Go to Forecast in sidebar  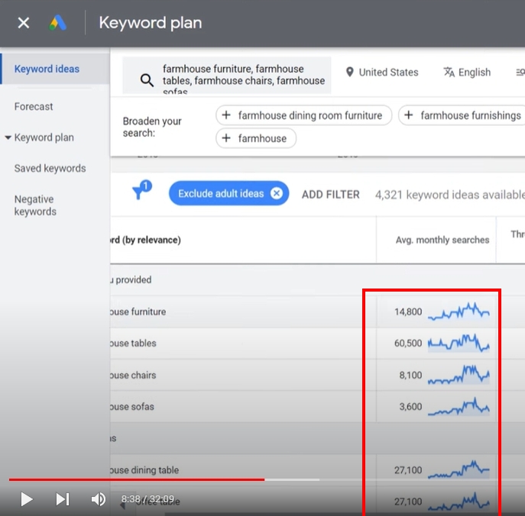click(x=34, y=107)
